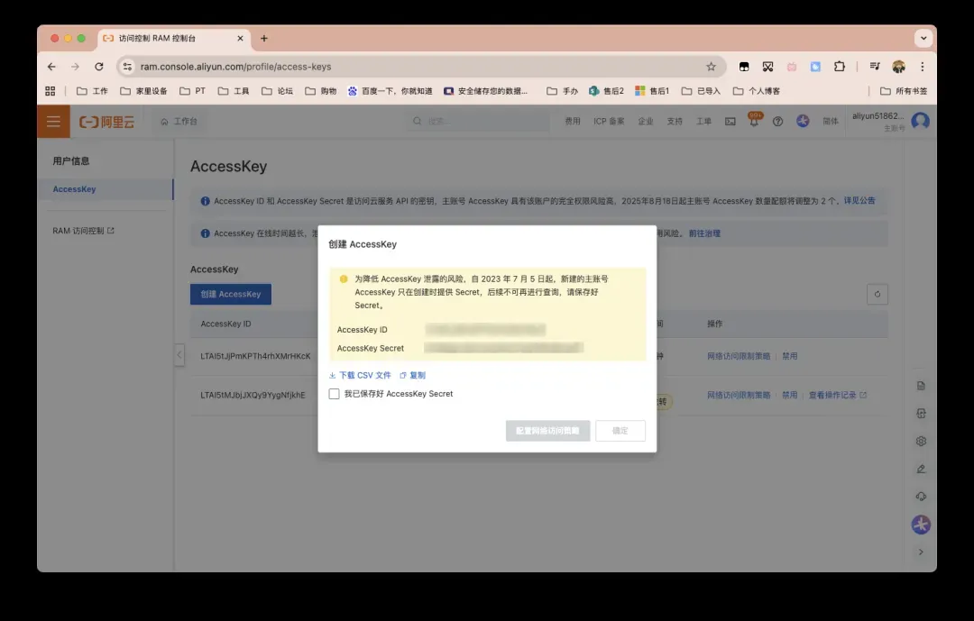Collapse the left sidebar with arrow handle
The width and height of the screenshot is (974, 621).
(x=179, y=355)
